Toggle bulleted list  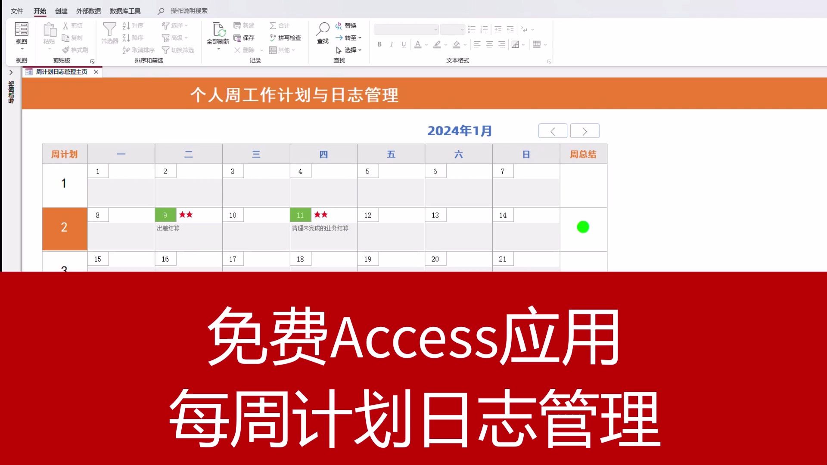point(472,29)
